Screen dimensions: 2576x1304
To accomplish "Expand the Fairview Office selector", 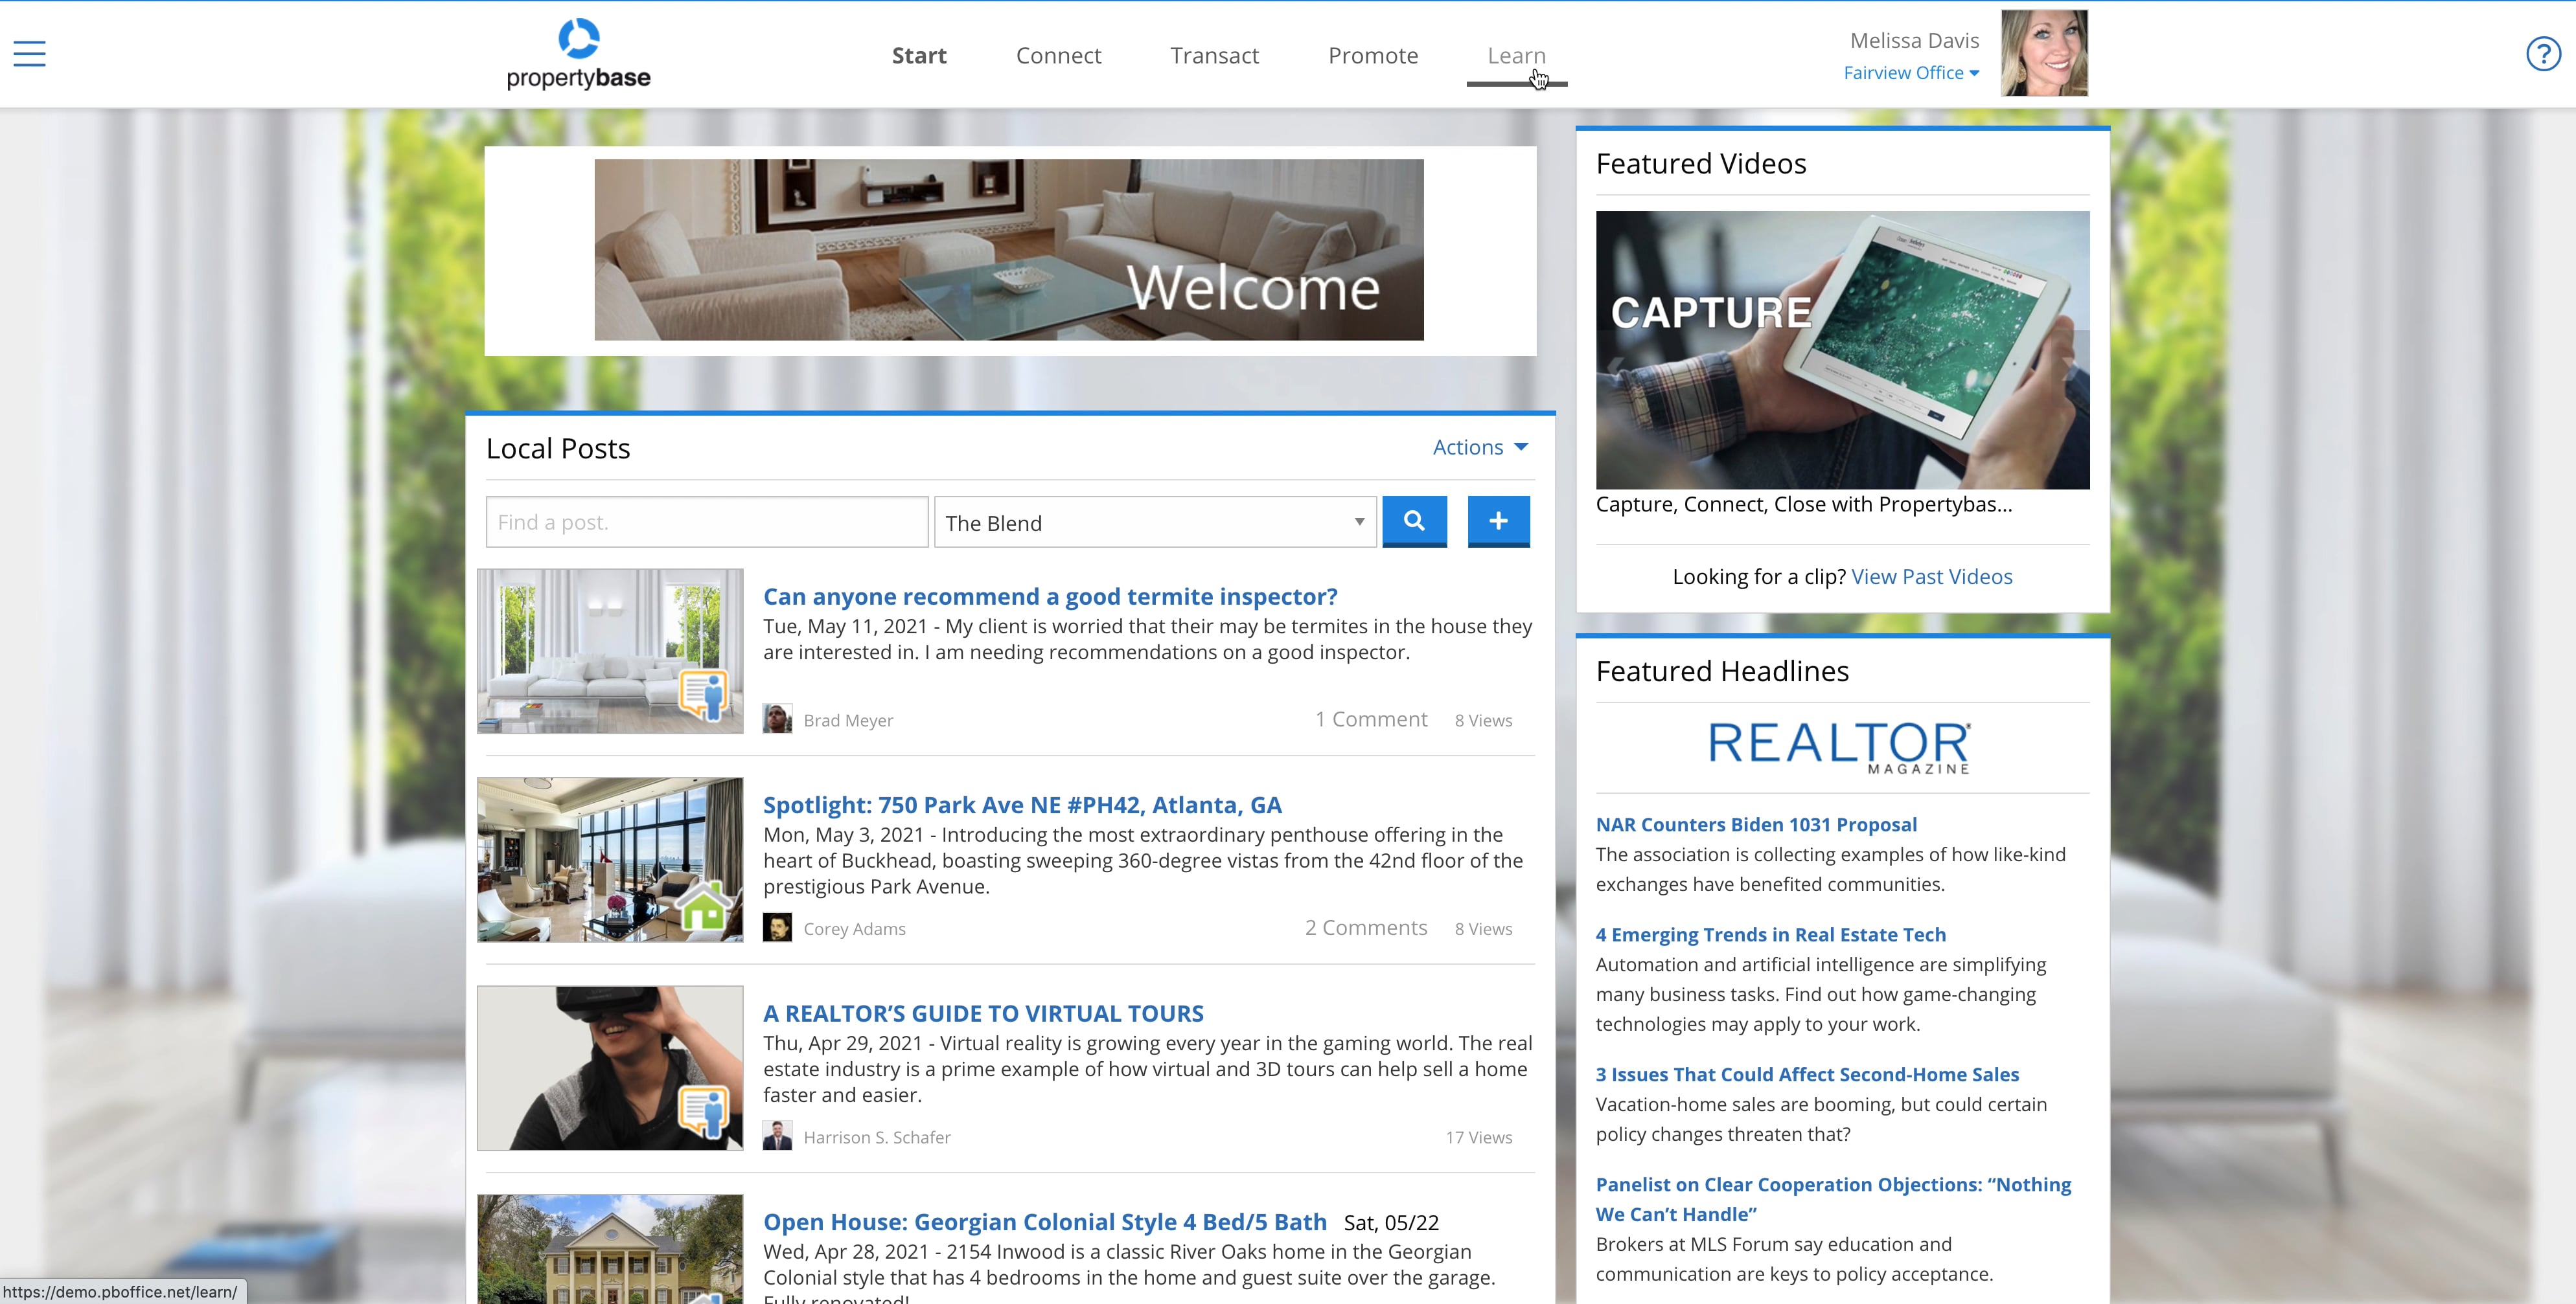I will pyautogui.click(x=1911, y=72).
